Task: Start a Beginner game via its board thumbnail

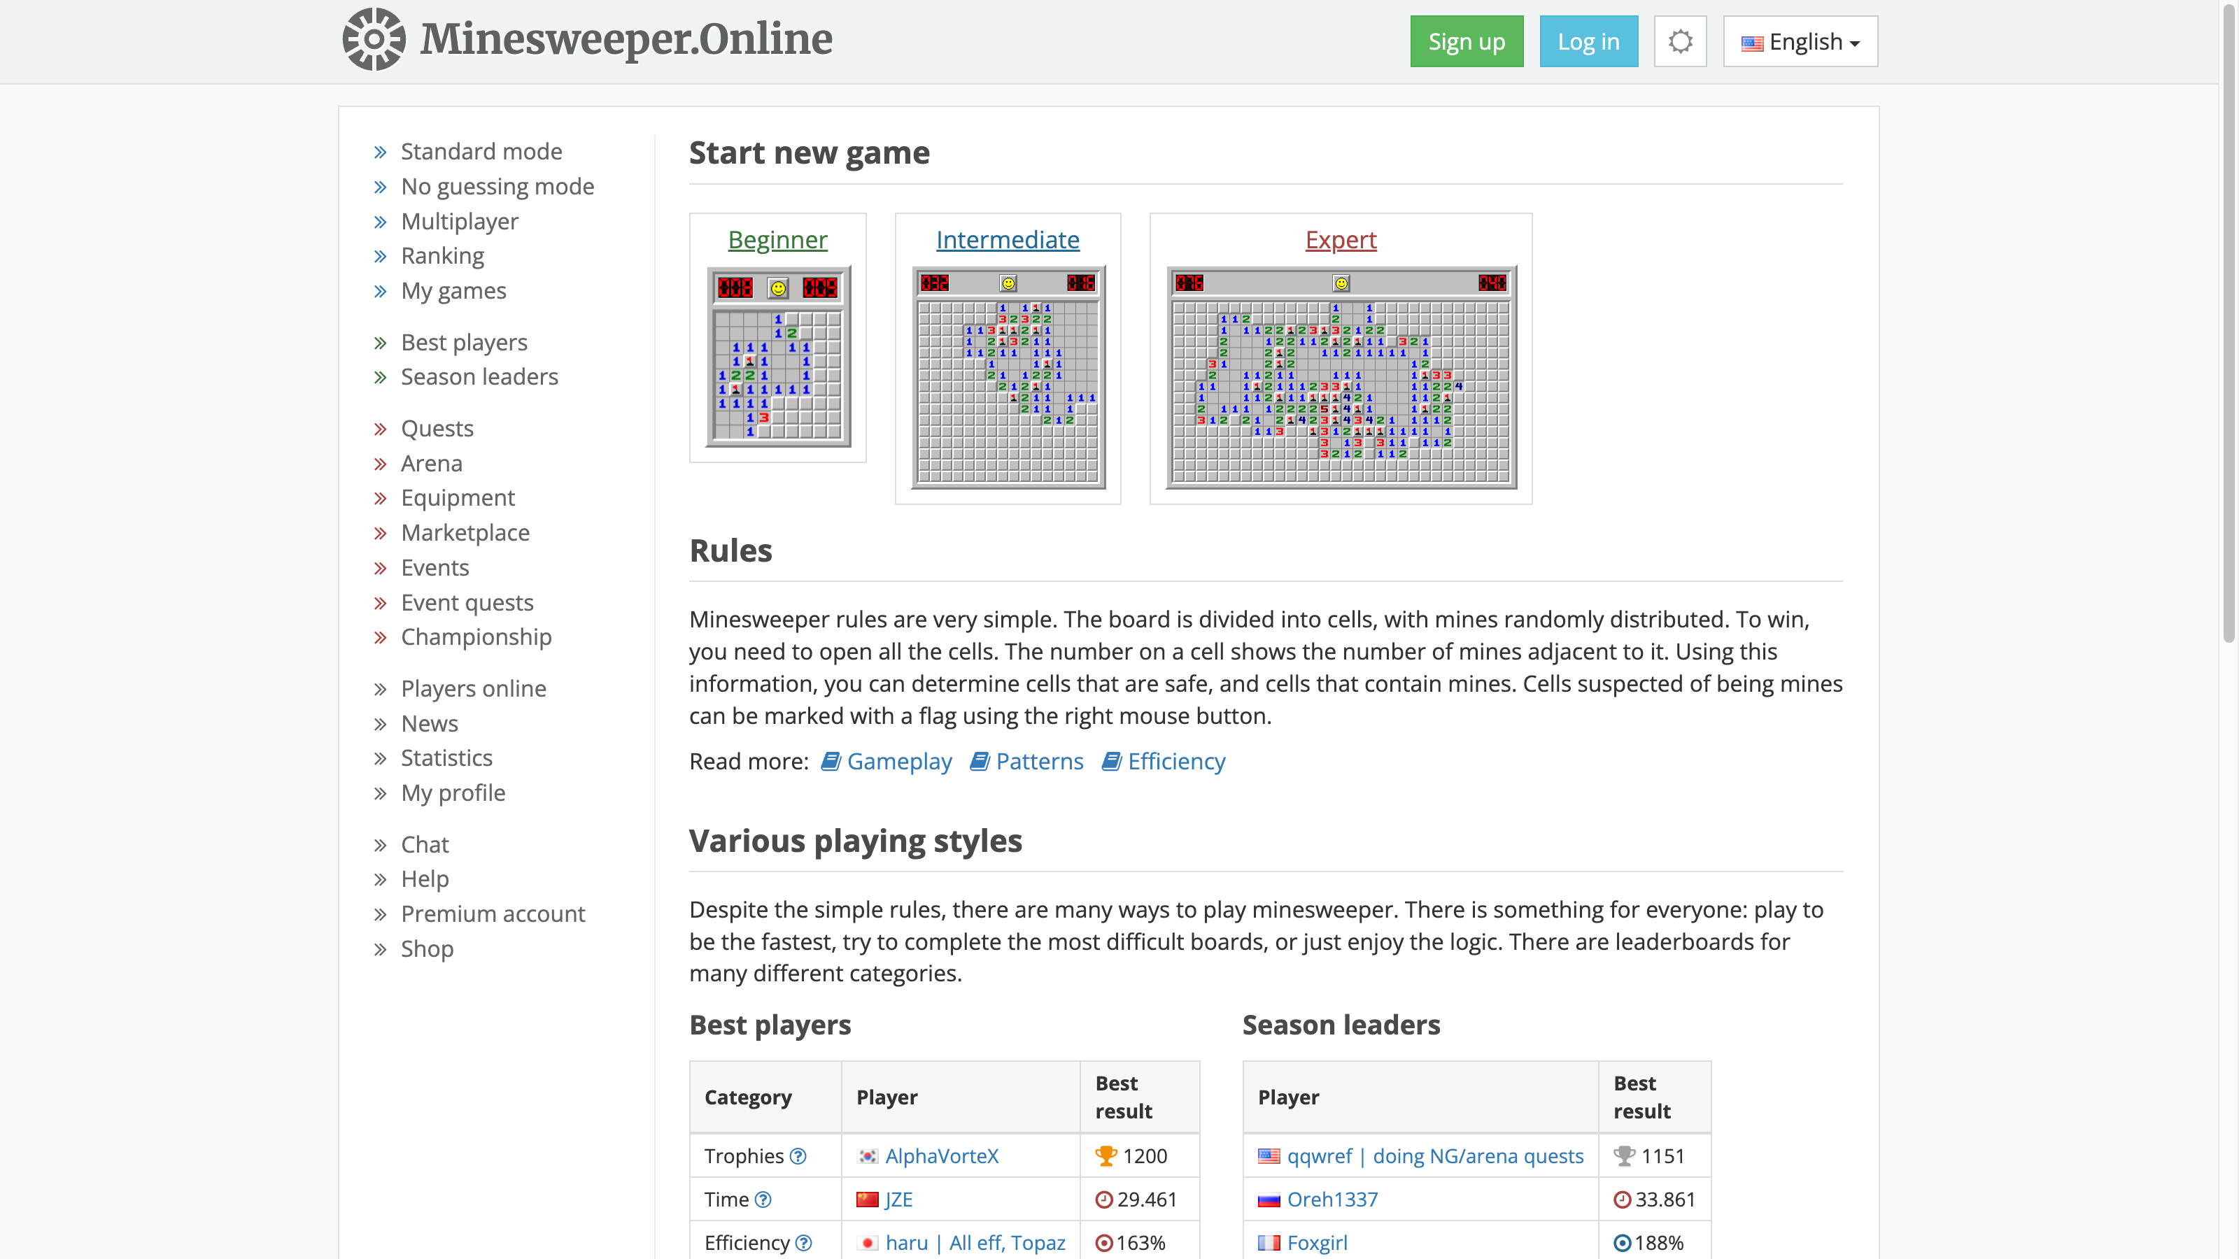Action: tap(777, 356)
